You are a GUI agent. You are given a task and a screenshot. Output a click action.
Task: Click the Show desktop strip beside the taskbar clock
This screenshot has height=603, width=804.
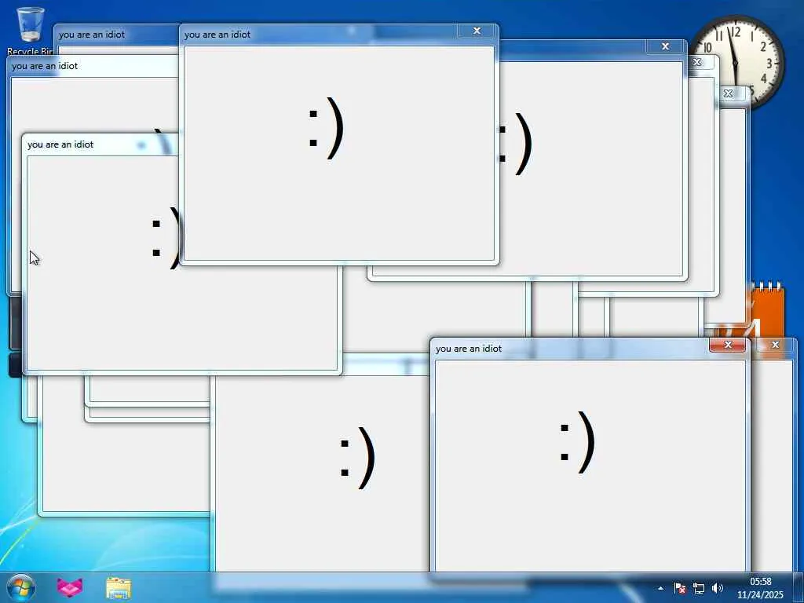[799, 587]
